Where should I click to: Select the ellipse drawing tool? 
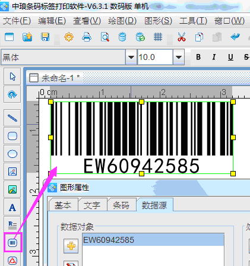tap(12, 154)
